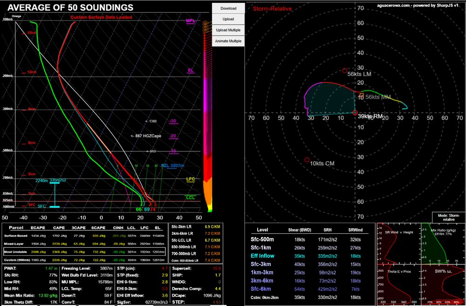Click the DCape value 1096 J/kg
Screen dimensions: 466x306
(212, 296)
